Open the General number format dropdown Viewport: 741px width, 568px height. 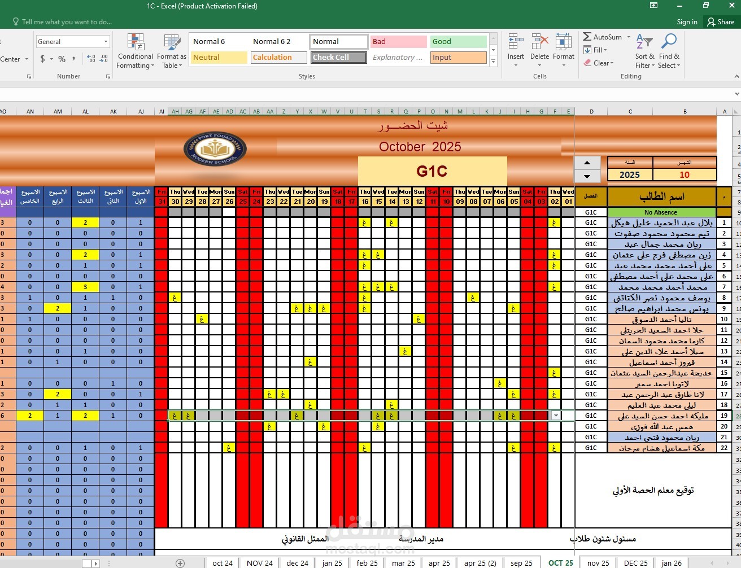click(x=106, y=42)
